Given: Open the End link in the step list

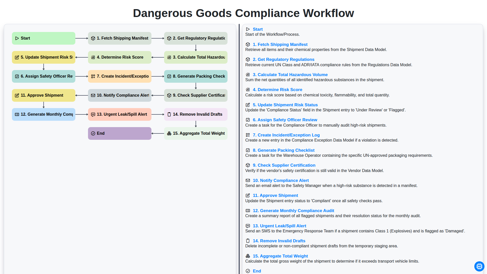Looking at the screenshot, I should [x=257, y=271].
